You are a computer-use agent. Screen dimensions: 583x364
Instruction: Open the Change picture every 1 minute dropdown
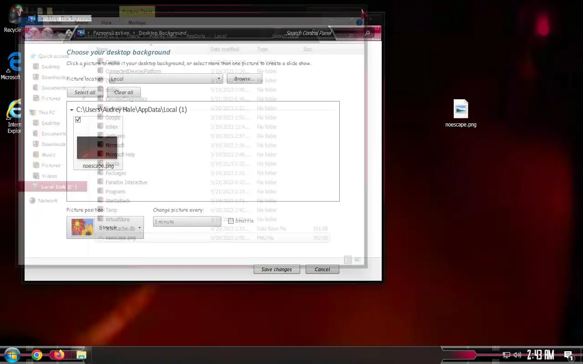pos(187,222)
